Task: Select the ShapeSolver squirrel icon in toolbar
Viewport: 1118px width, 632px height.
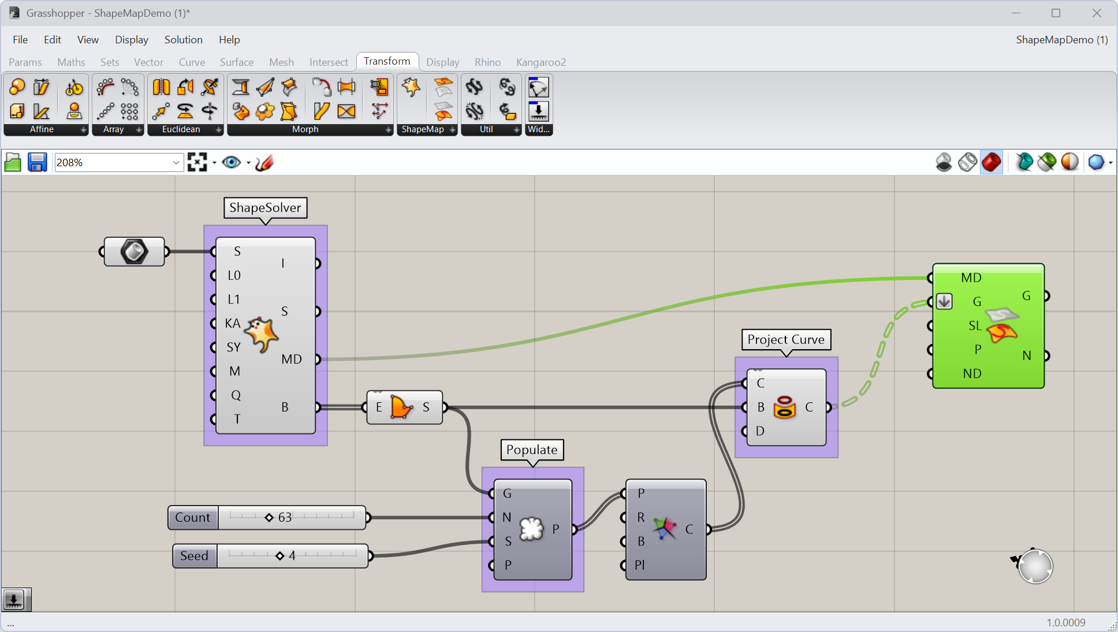Action: pos(411,87)
